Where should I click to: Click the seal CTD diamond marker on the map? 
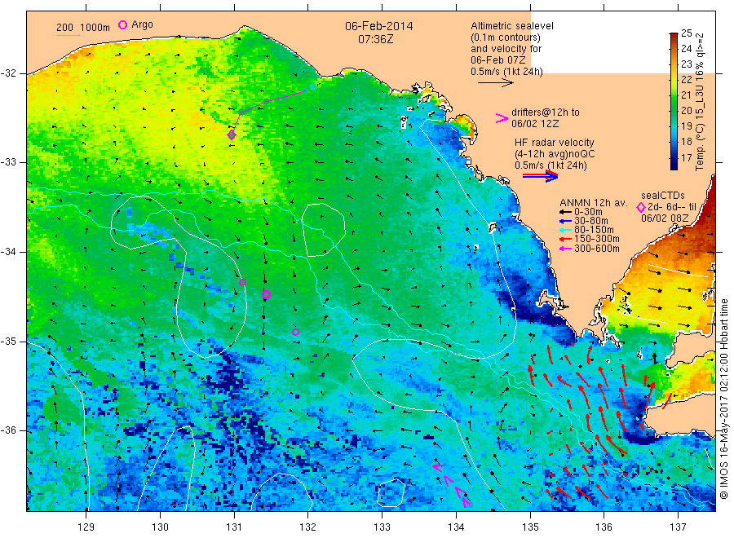[x=232, y=135]
